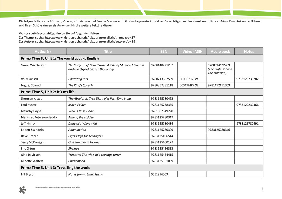Click ISBN 9783125780422
282x199 pixels.
[x=162, y=99]
